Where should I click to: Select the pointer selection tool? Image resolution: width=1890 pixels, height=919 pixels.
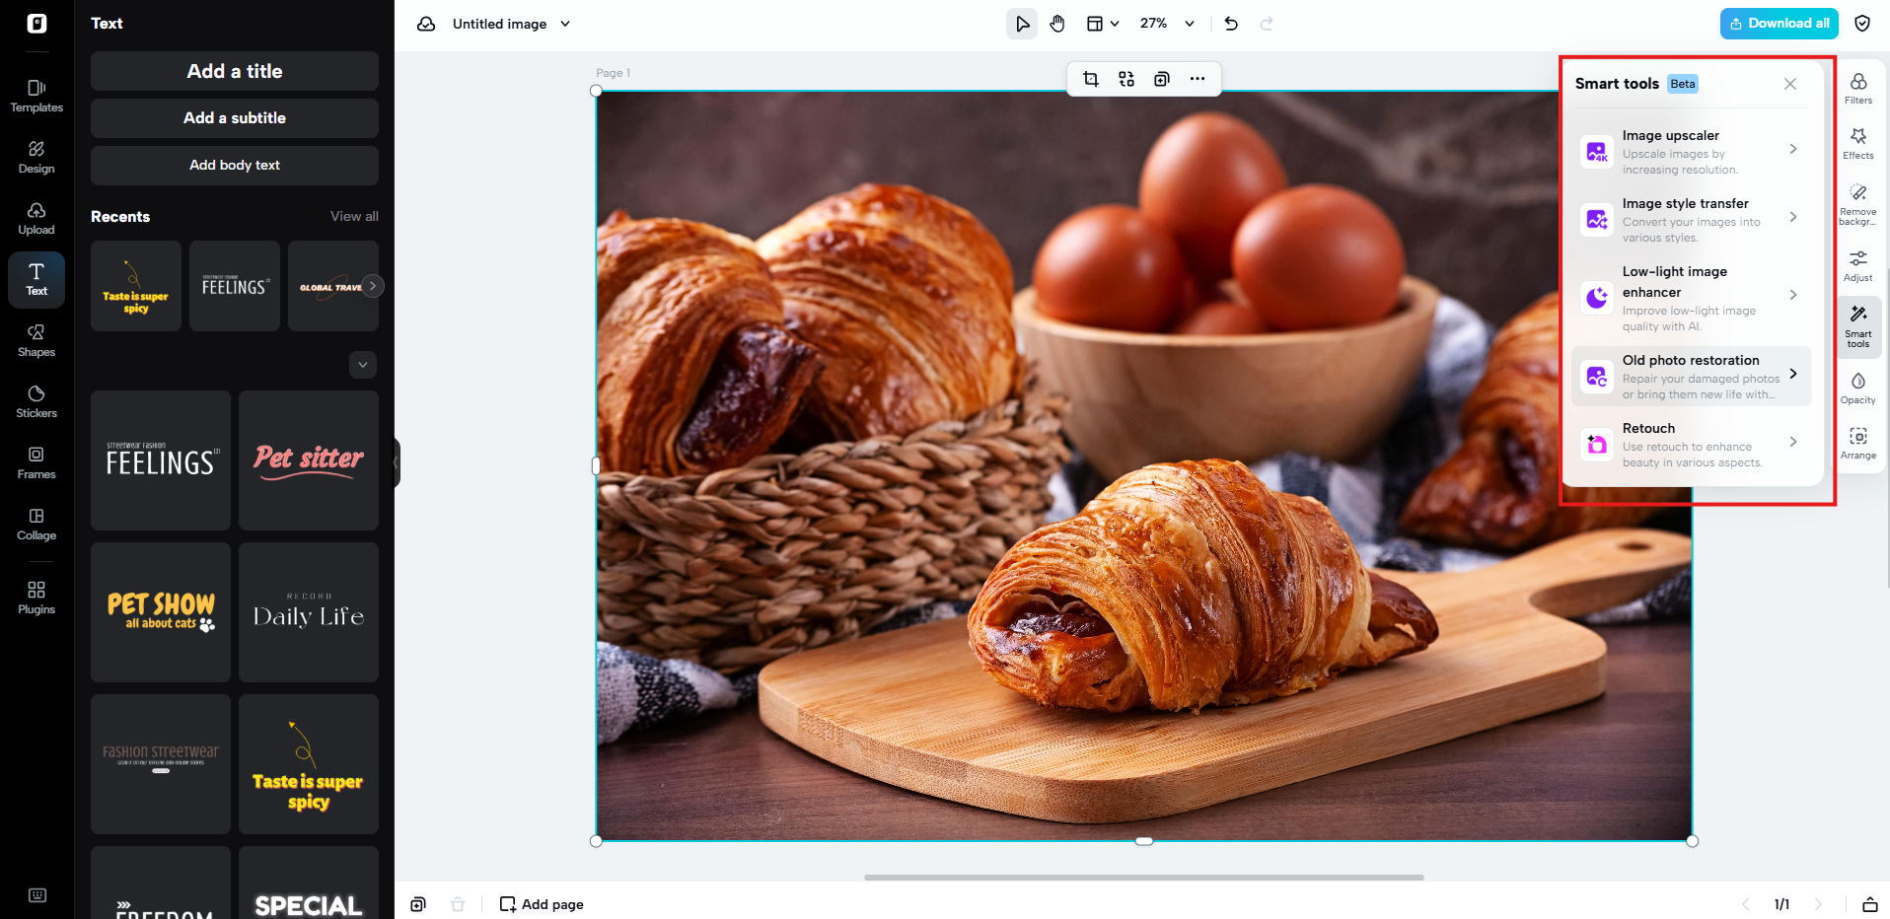[1022, 24]
